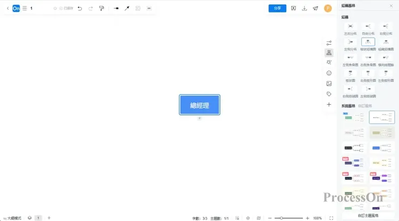Click the dotted selection icon in status bar

[237, 218]
